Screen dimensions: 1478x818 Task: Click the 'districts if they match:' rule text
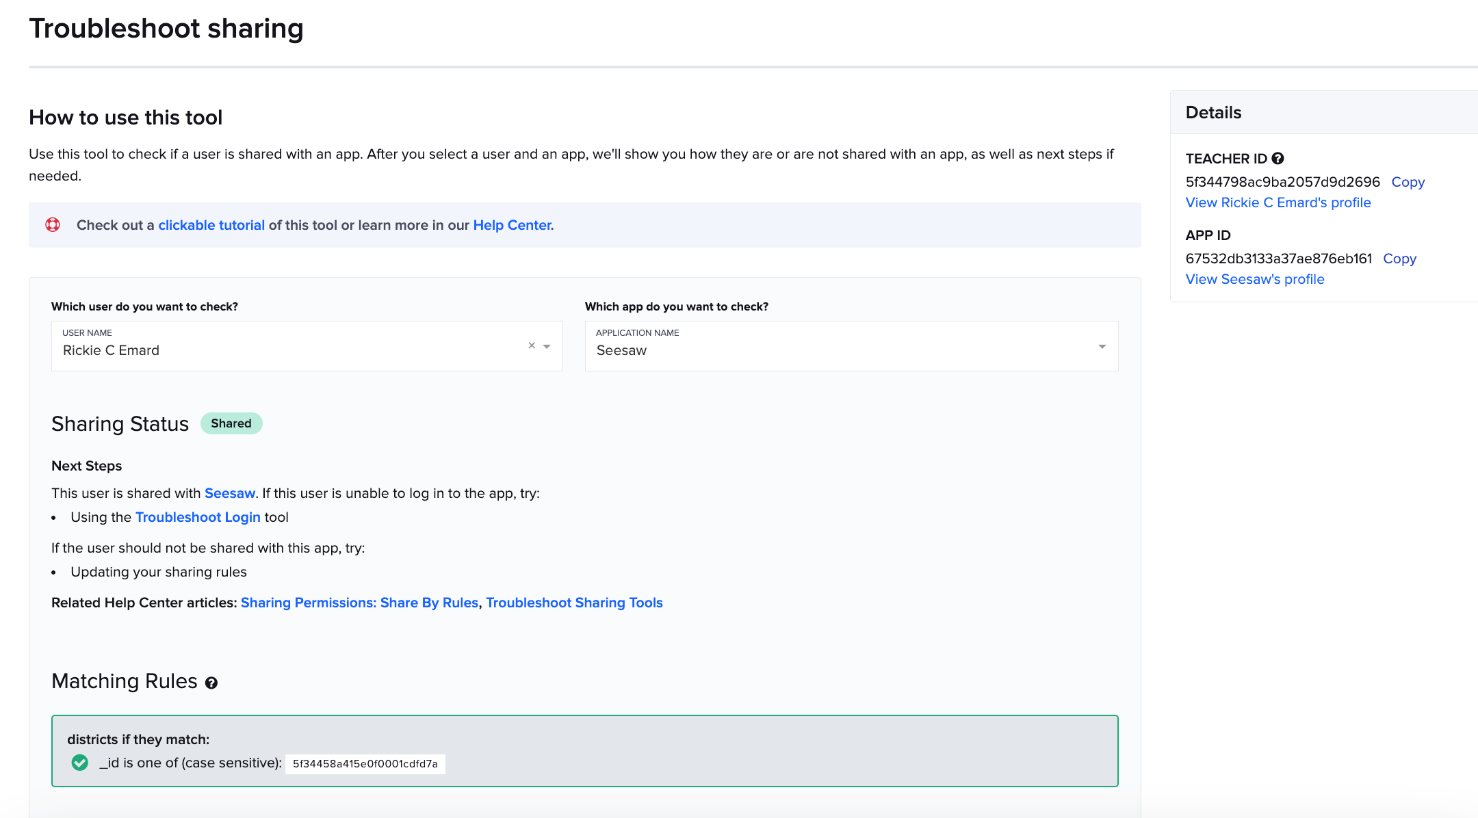pos(138,739)
